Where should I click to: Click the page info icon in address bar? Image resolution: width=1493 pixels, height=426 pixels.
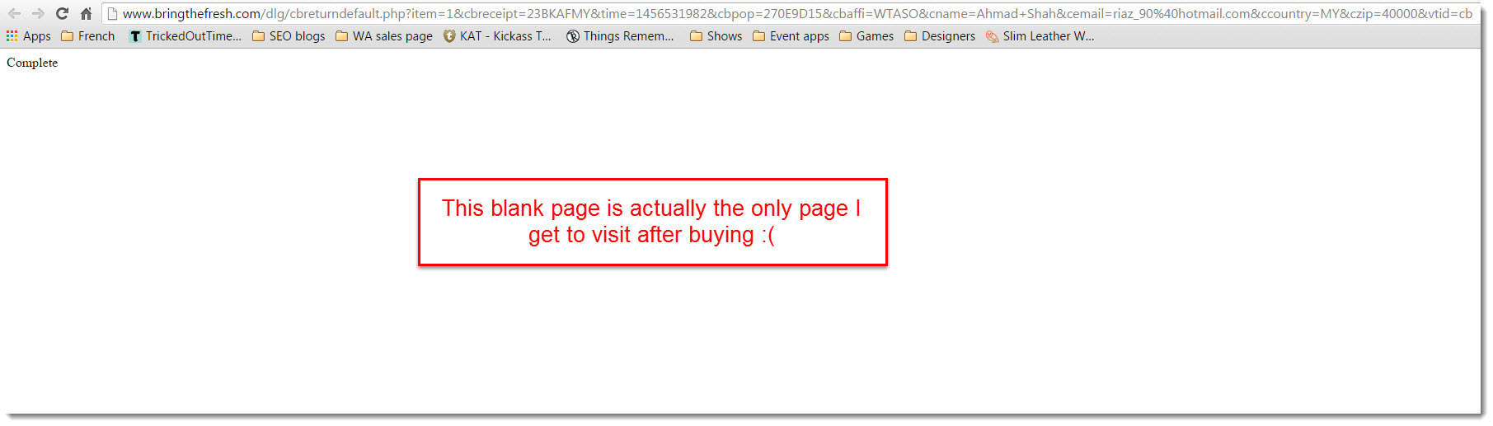(x=113, y=13)
